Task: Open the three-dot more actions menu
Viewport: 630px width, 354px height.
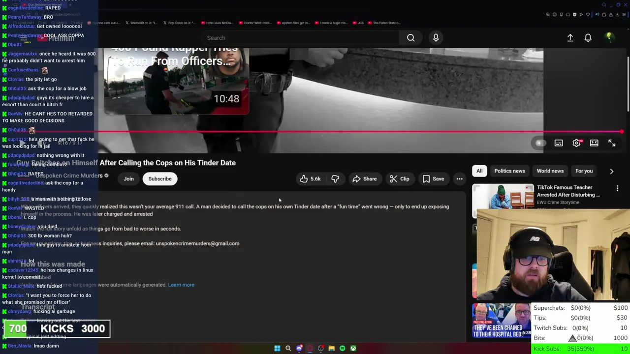Action: (459, 179)
